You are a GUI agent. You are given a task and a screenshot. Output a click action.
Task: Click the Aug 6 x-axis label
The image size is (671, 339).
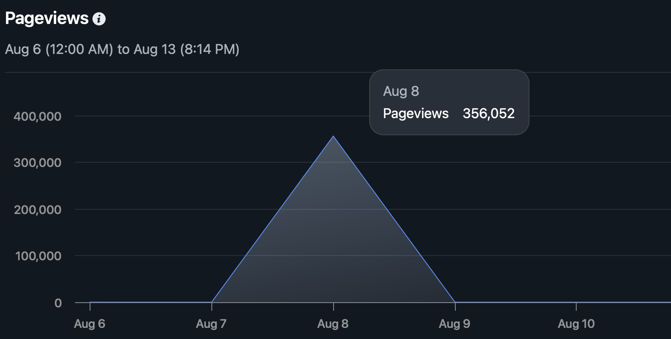tap(90, 324)
